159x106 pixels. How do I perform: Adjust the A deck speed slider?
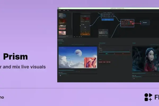[78, 74]
